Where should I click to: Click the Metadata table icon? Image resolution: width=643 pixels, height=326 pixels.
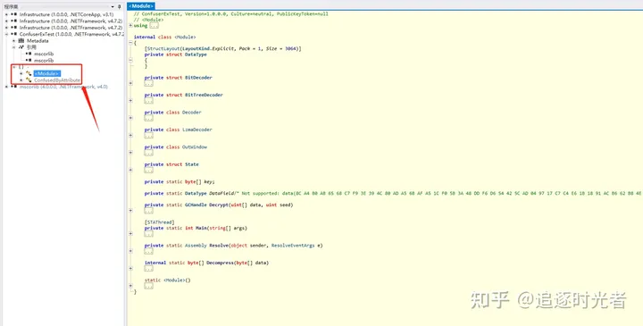[21, 40]
